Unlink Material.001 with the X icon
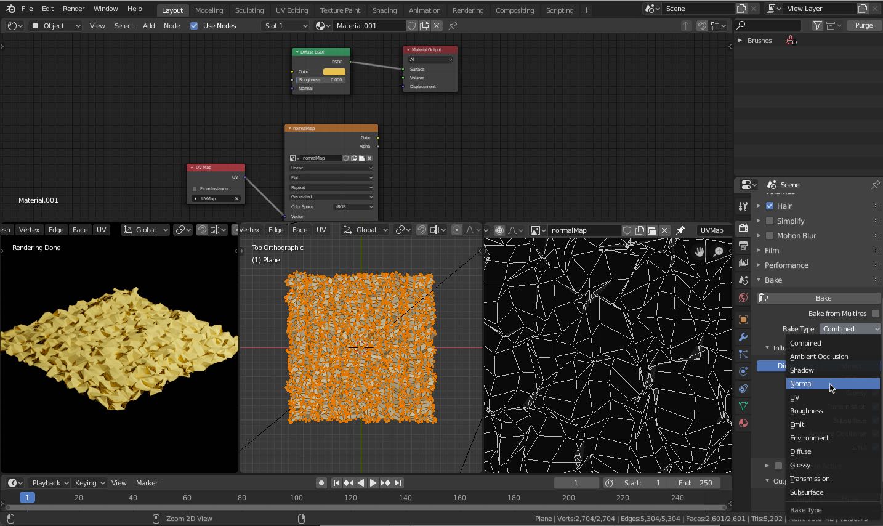The height and width of the screenshot is (526, 883). [x=437, y=26]
